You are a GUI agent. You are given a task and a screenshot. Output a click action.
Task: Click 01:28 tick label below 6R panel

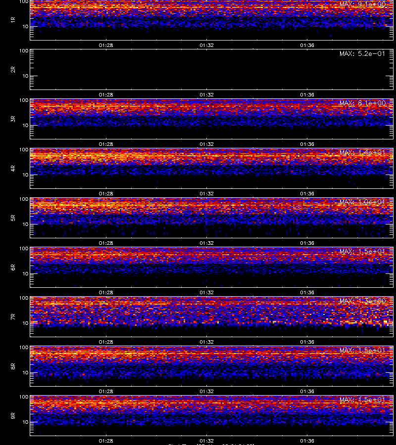[106, 292]
